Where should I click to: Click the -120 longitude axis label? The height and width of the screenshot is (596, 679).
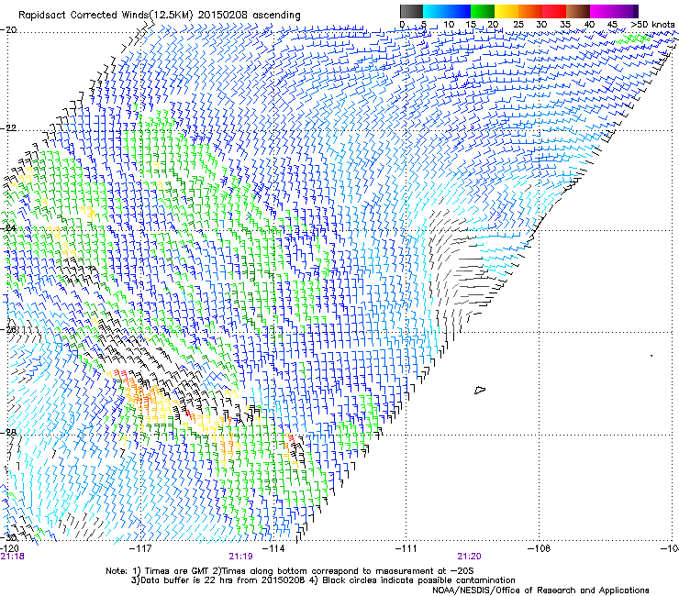coord(9,548)
